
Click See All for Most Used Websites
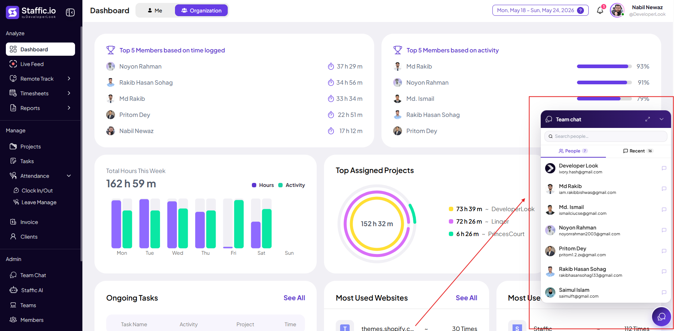466,298
